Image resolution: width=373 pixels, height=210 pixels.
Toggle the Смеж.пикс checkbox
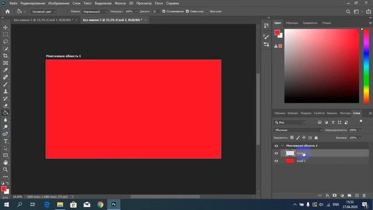[188, 12]
